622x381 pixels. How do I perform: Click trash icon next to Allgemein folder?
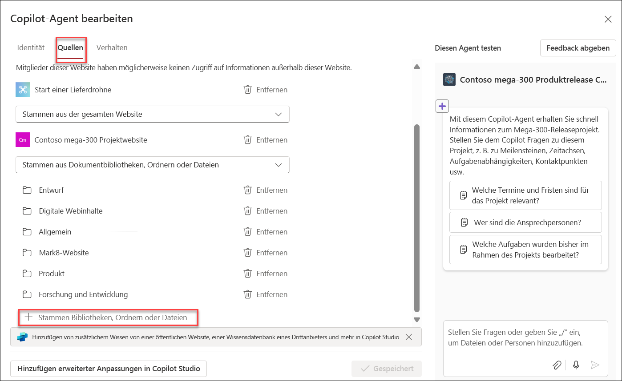pos(248,232)
